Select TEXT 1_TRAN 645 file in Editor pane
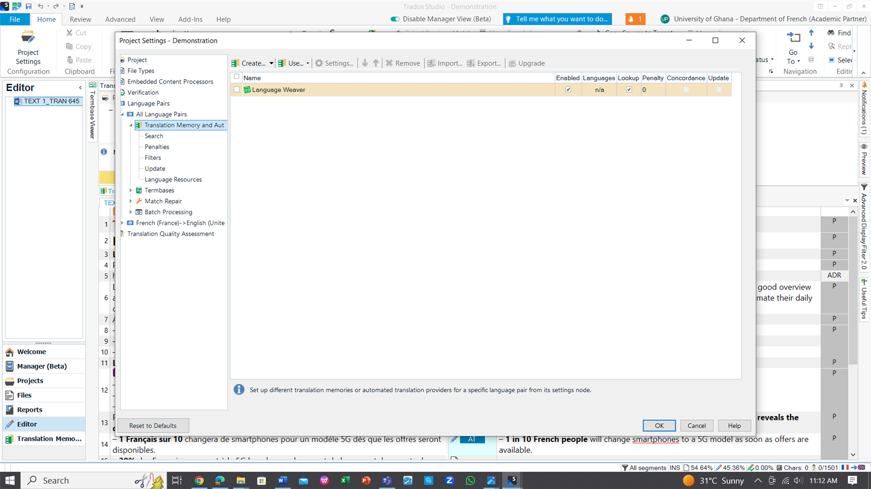 coord(47,101)
